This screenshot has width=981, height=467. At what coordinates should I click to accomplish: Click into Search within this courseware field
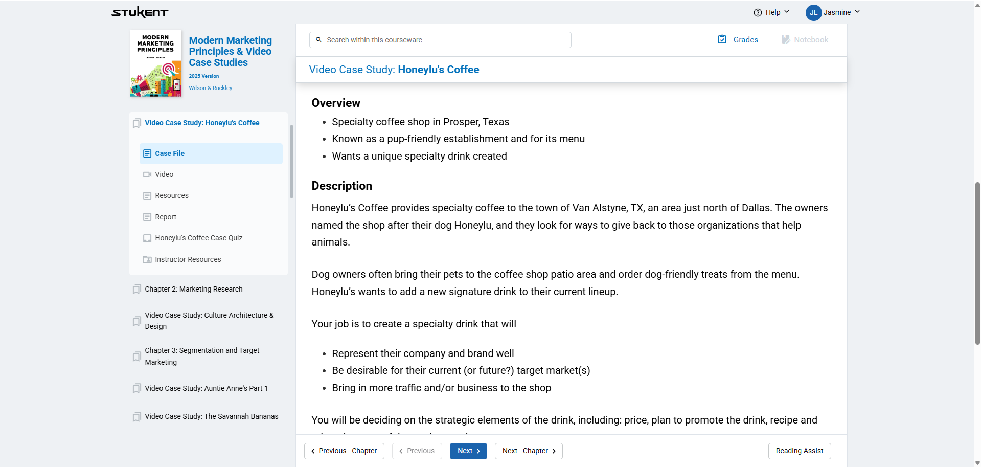click(x=440, y=40)
